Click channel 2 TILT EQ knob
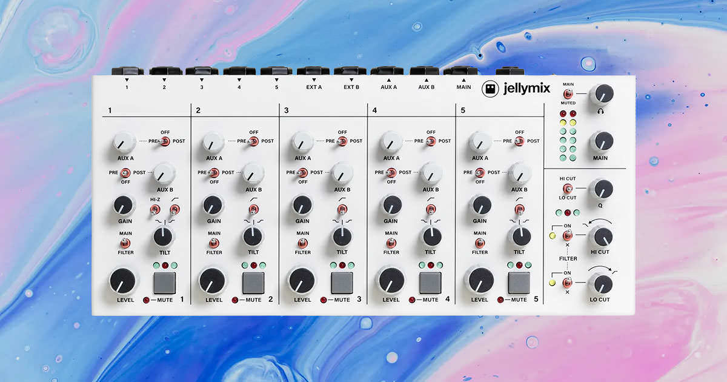This screenshot has width=727, height=382. pos(253,236)
